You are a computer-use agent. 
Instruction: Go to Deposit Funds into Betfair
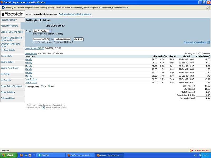(12, 32)
